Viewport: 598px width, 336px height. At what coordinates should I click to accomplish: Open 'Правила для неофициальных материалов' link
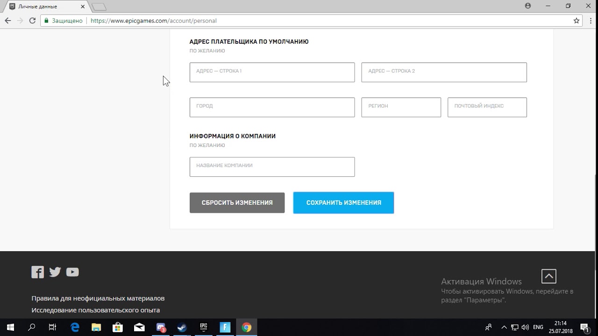click(x=98, y=298)
